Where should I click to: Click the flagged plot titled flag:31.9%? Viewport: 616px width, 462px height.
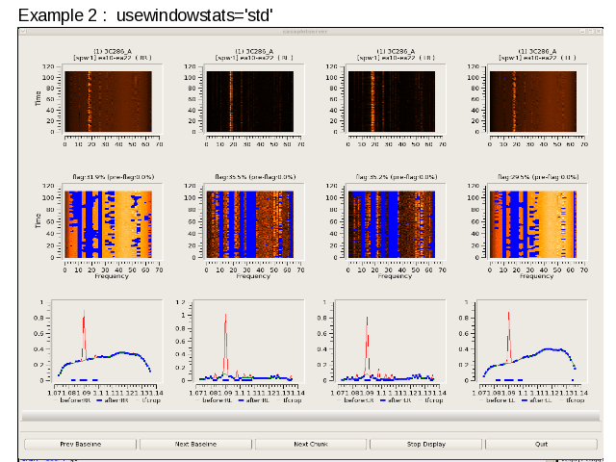pos(108,224)
